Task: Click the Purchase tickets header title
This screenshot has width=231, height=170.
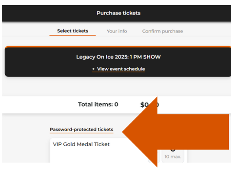Action: coord(119,13)
